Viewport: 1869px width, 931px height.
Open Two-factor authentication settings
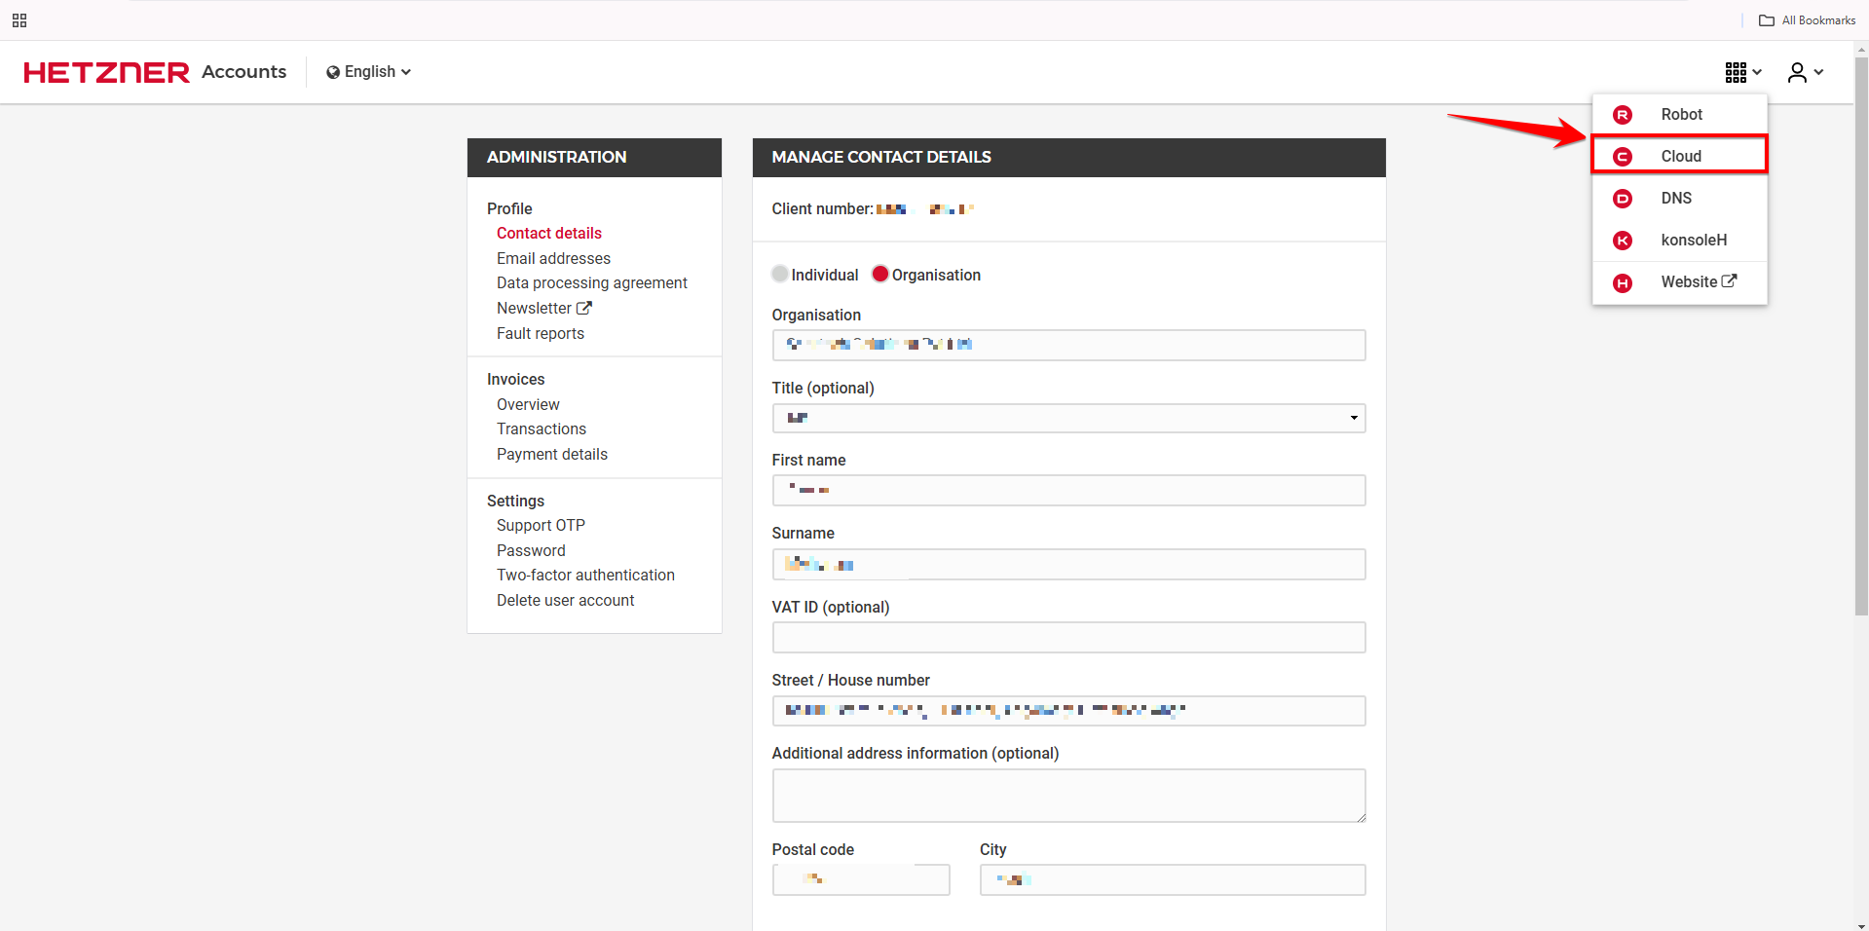585,576
